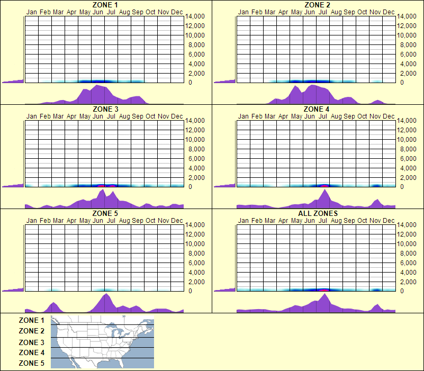
Task: Open the ZONE 3 chart title
Action: pyautogui.click(x=105, y=108)
